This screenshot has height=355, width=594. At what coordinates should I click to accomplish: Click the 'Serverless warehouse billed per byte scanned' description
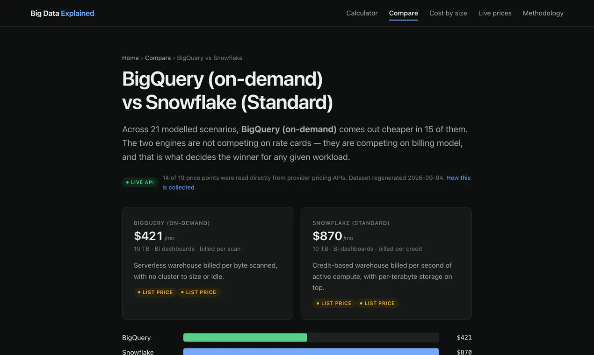coord(206,271)
